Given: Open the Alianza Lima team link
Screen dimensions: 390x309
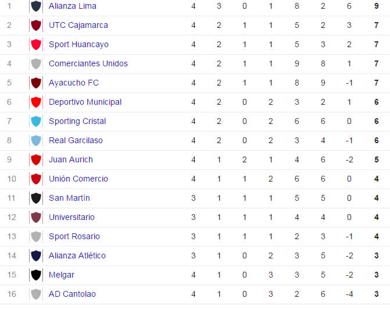Looking at the screenshot, I should tap(73, 6).
